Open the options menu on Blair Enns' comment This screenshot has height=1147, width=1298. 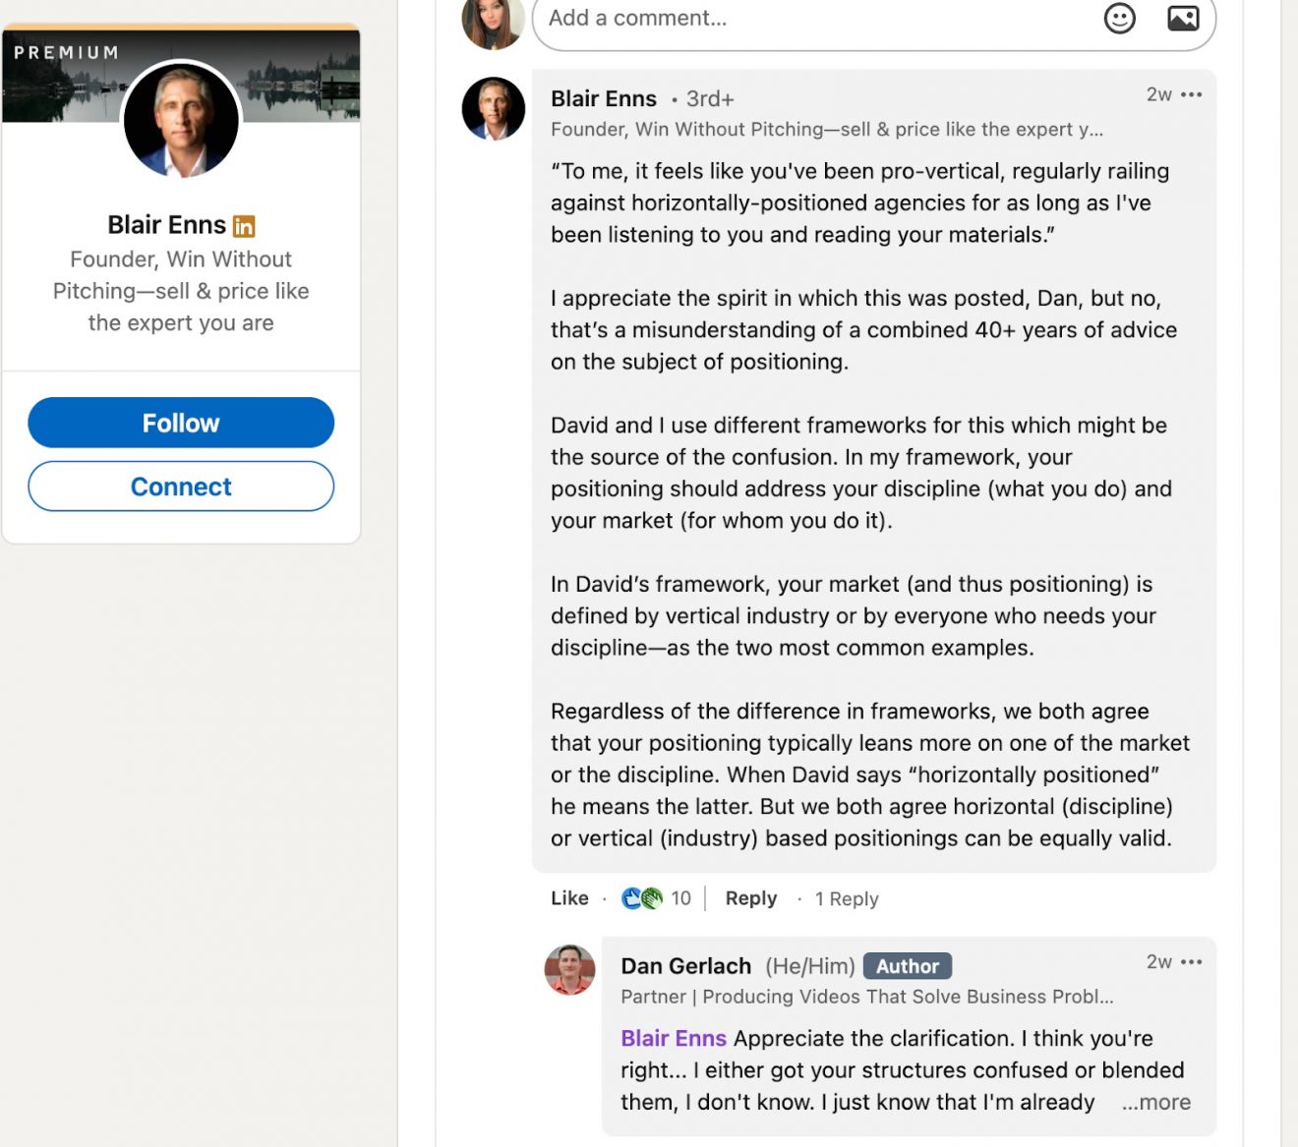pos(1191,94)
